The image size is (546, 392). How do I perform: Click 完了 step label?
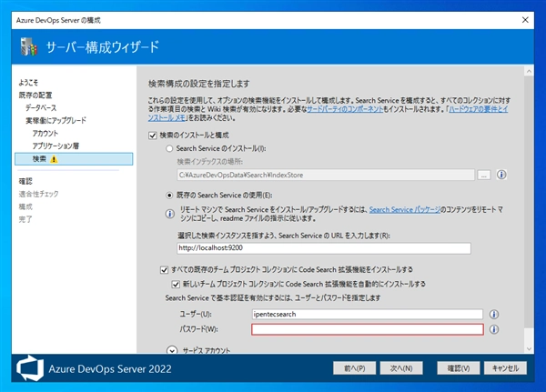click(25, 219)
